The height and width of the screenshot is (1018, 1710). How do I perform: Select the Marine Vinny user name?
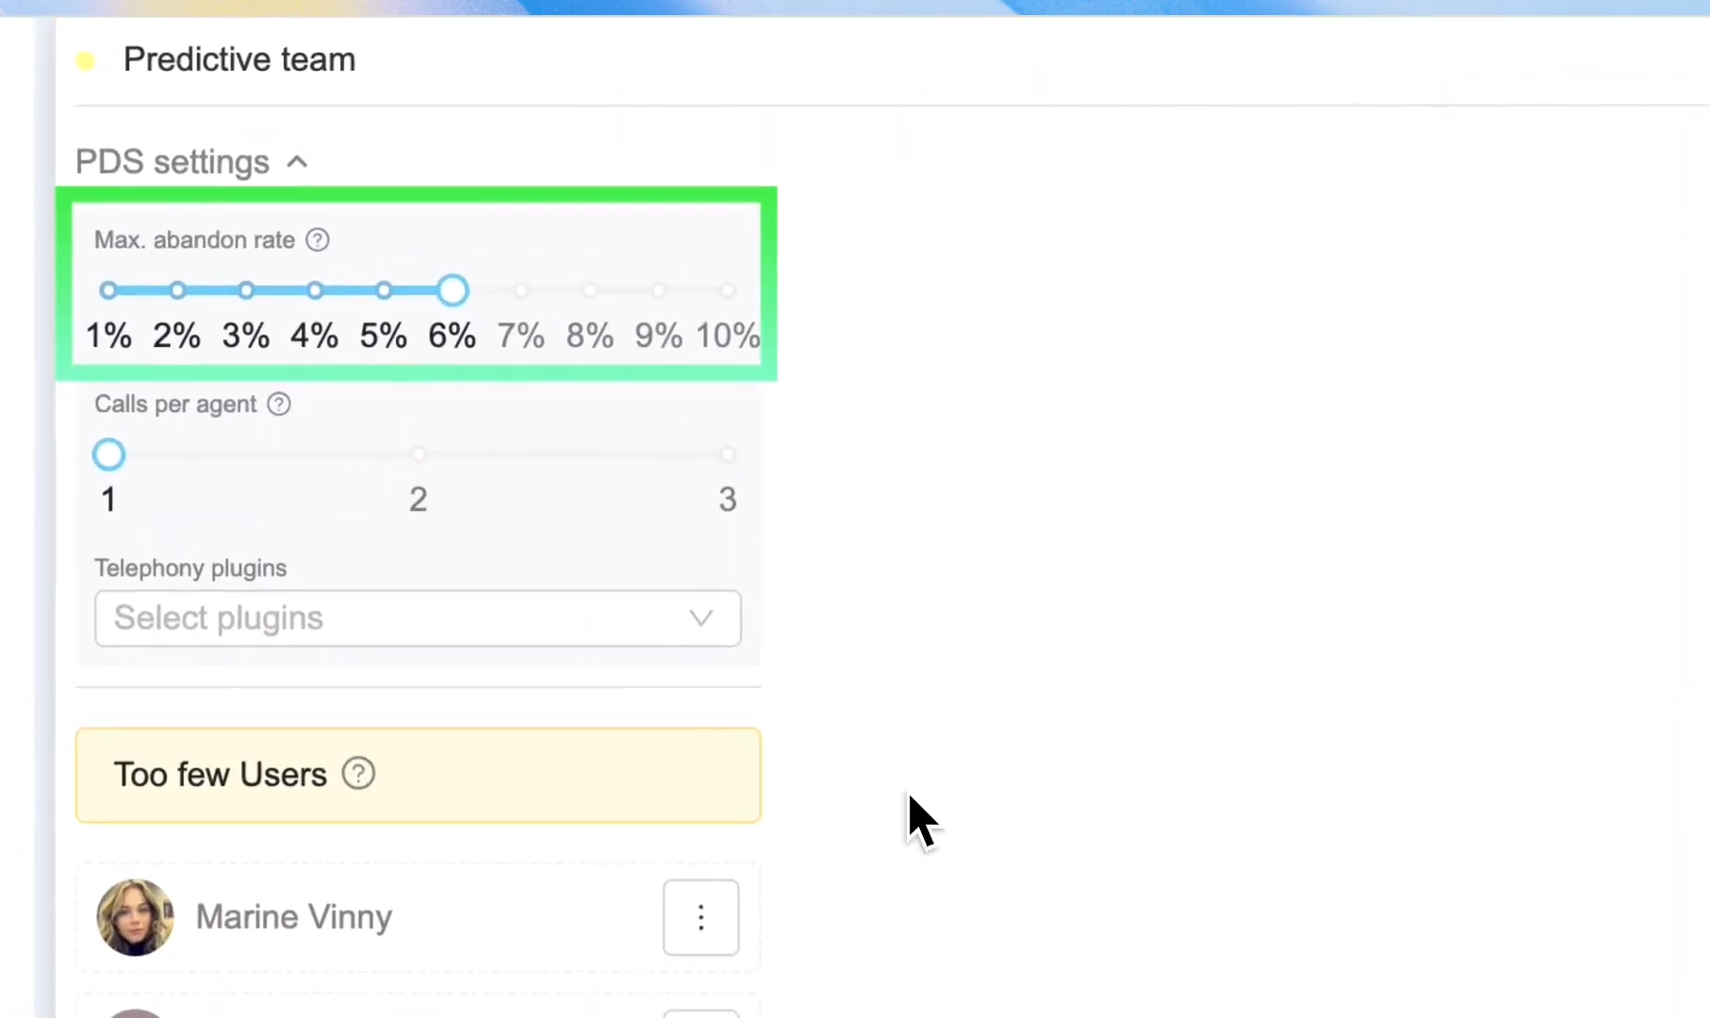(294, 917)
